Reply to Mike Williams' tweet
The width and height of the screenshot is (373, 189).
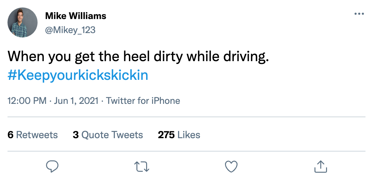click(x=52, y=167)
